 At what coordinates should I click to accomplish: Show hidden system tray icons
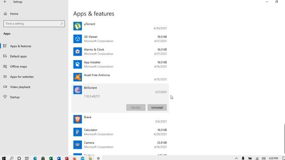pos(236,158)
